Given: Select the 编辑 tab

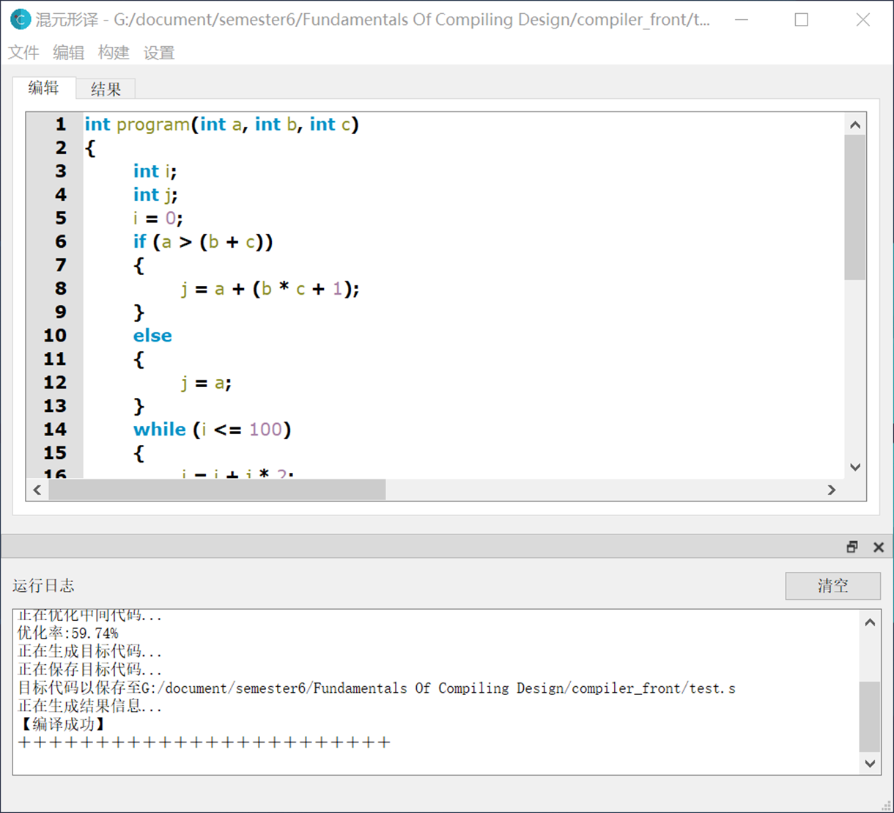Looking at the screenshot, I should (44, 88).
